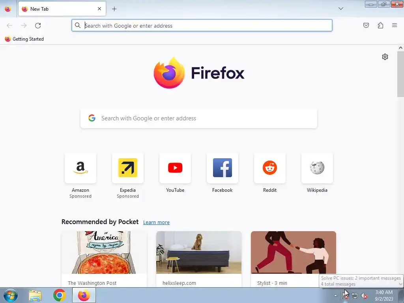Open the Stylist article thumbnail
Viewport: 404px width, 303px height.
coord(294,252)
